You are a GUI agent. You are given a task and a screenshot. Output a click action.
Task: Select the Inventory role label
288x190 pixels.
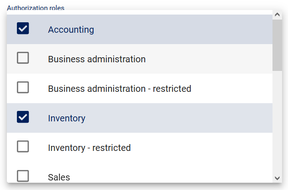67,118
